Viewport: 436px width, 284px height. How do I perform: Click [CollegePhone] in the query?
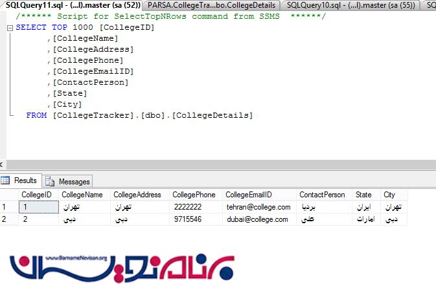click(88, 60)
